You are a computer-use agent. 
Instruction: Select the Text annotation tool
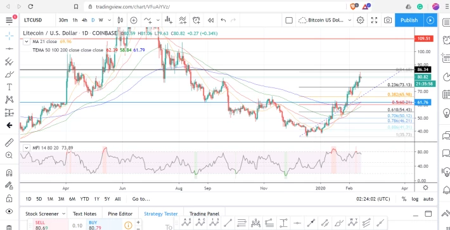coord(9,87)
